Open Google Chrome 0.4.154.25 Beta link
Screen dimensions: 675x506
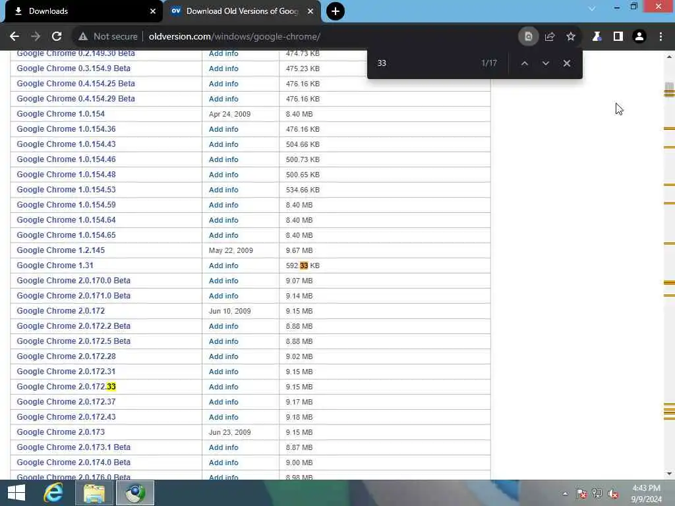pyautogui.click(x=76, y=84)
